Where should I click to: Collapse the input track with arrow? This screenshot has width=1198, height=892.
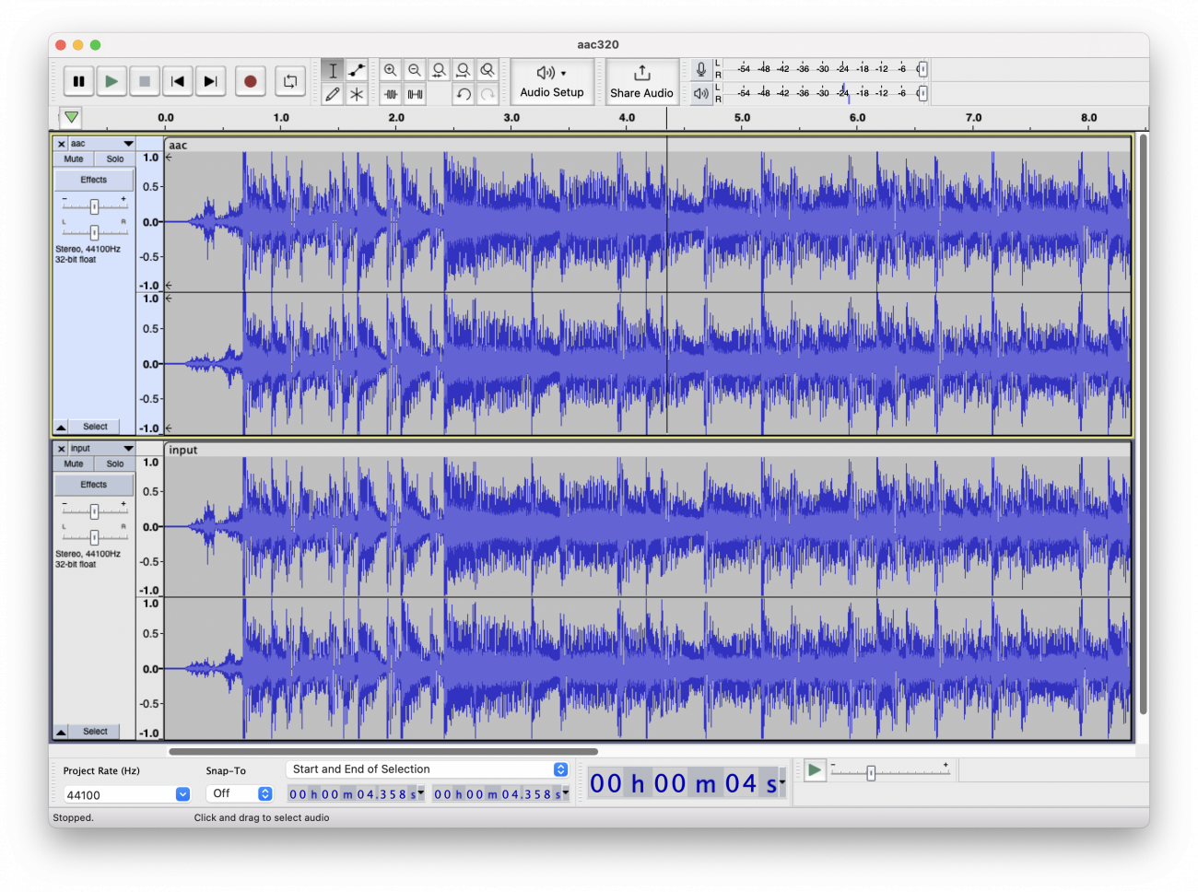61,732
